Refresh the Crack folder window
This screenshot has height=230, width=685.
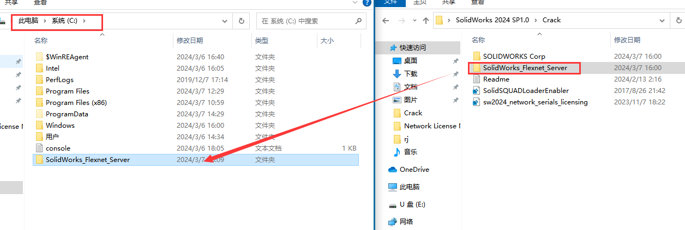(678, 20)
